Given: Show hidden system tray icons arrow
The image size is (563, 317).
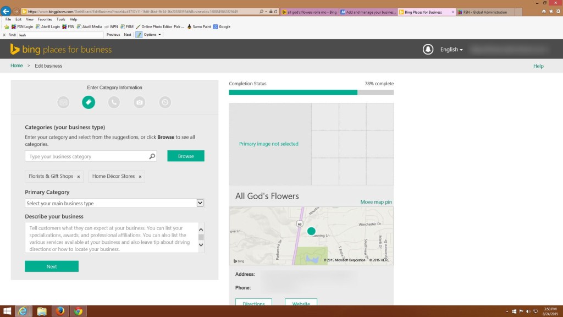Looking at the screenshot, I should tap(507, 311).
